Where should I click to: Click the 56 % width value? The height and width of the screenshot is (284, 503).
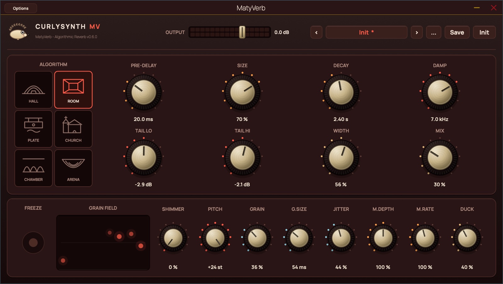coord(341,184)
